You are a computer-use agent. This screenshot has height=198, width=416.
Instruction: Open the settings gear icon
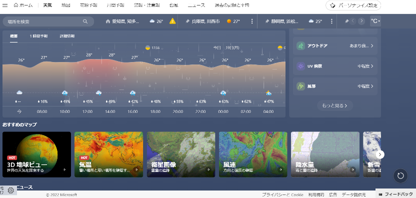[10, 190]
